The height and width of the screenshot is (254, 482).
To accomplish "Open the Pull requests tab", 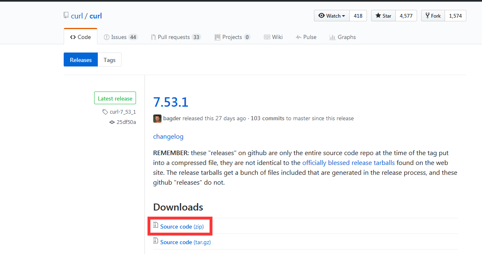I will point(176,37).
